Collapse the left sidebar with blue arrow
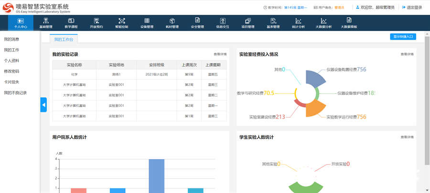This screenshot has height=193, width=430. coord(43,104)
